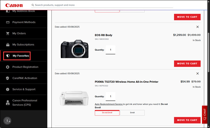Open the Auto Replenishment Service link
Screen dimensions: 210x128
pos(109,104)
